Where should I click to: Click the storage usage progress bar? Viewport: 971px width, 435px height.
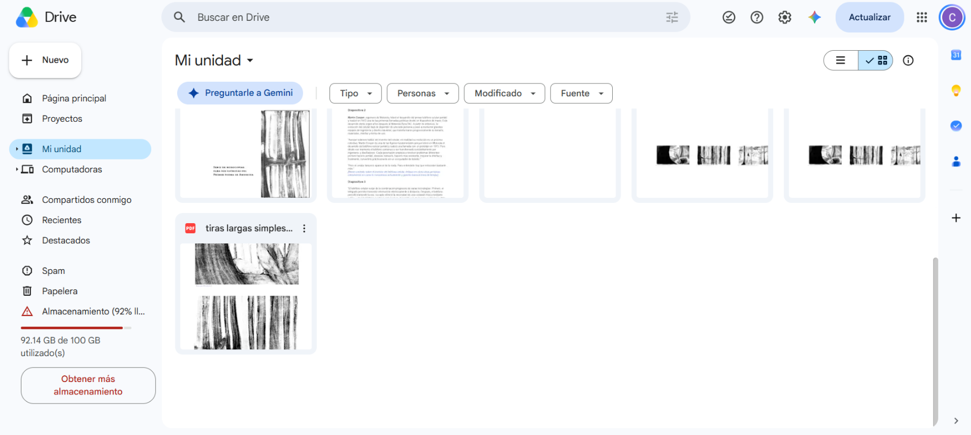(x=76, y=327)
